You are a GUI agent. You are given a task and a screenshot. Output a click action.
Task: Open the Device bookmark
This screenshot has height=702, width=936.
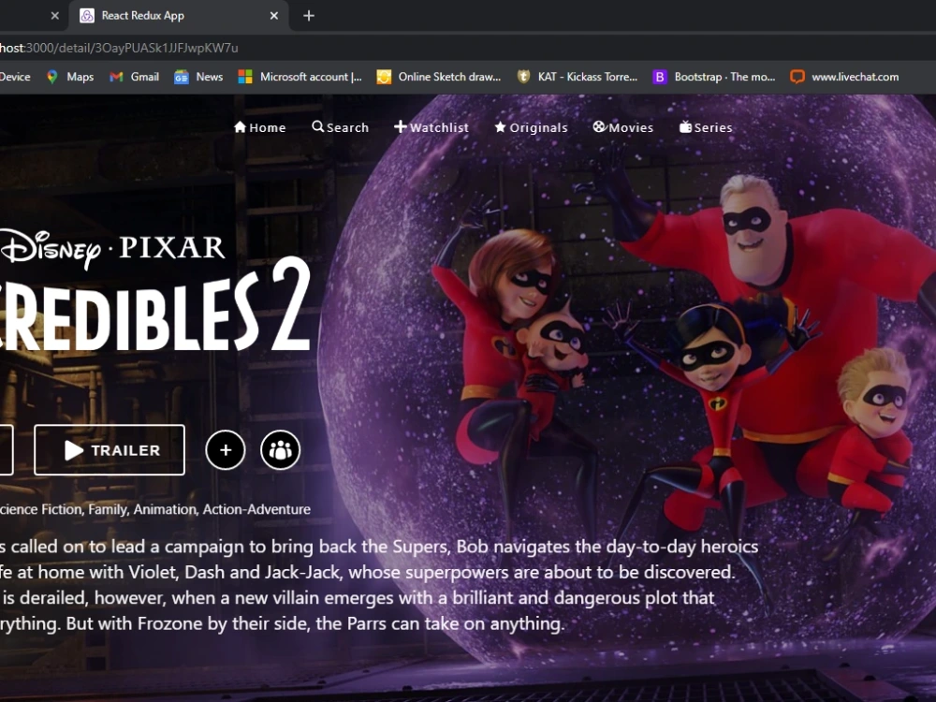click(15, 77)
